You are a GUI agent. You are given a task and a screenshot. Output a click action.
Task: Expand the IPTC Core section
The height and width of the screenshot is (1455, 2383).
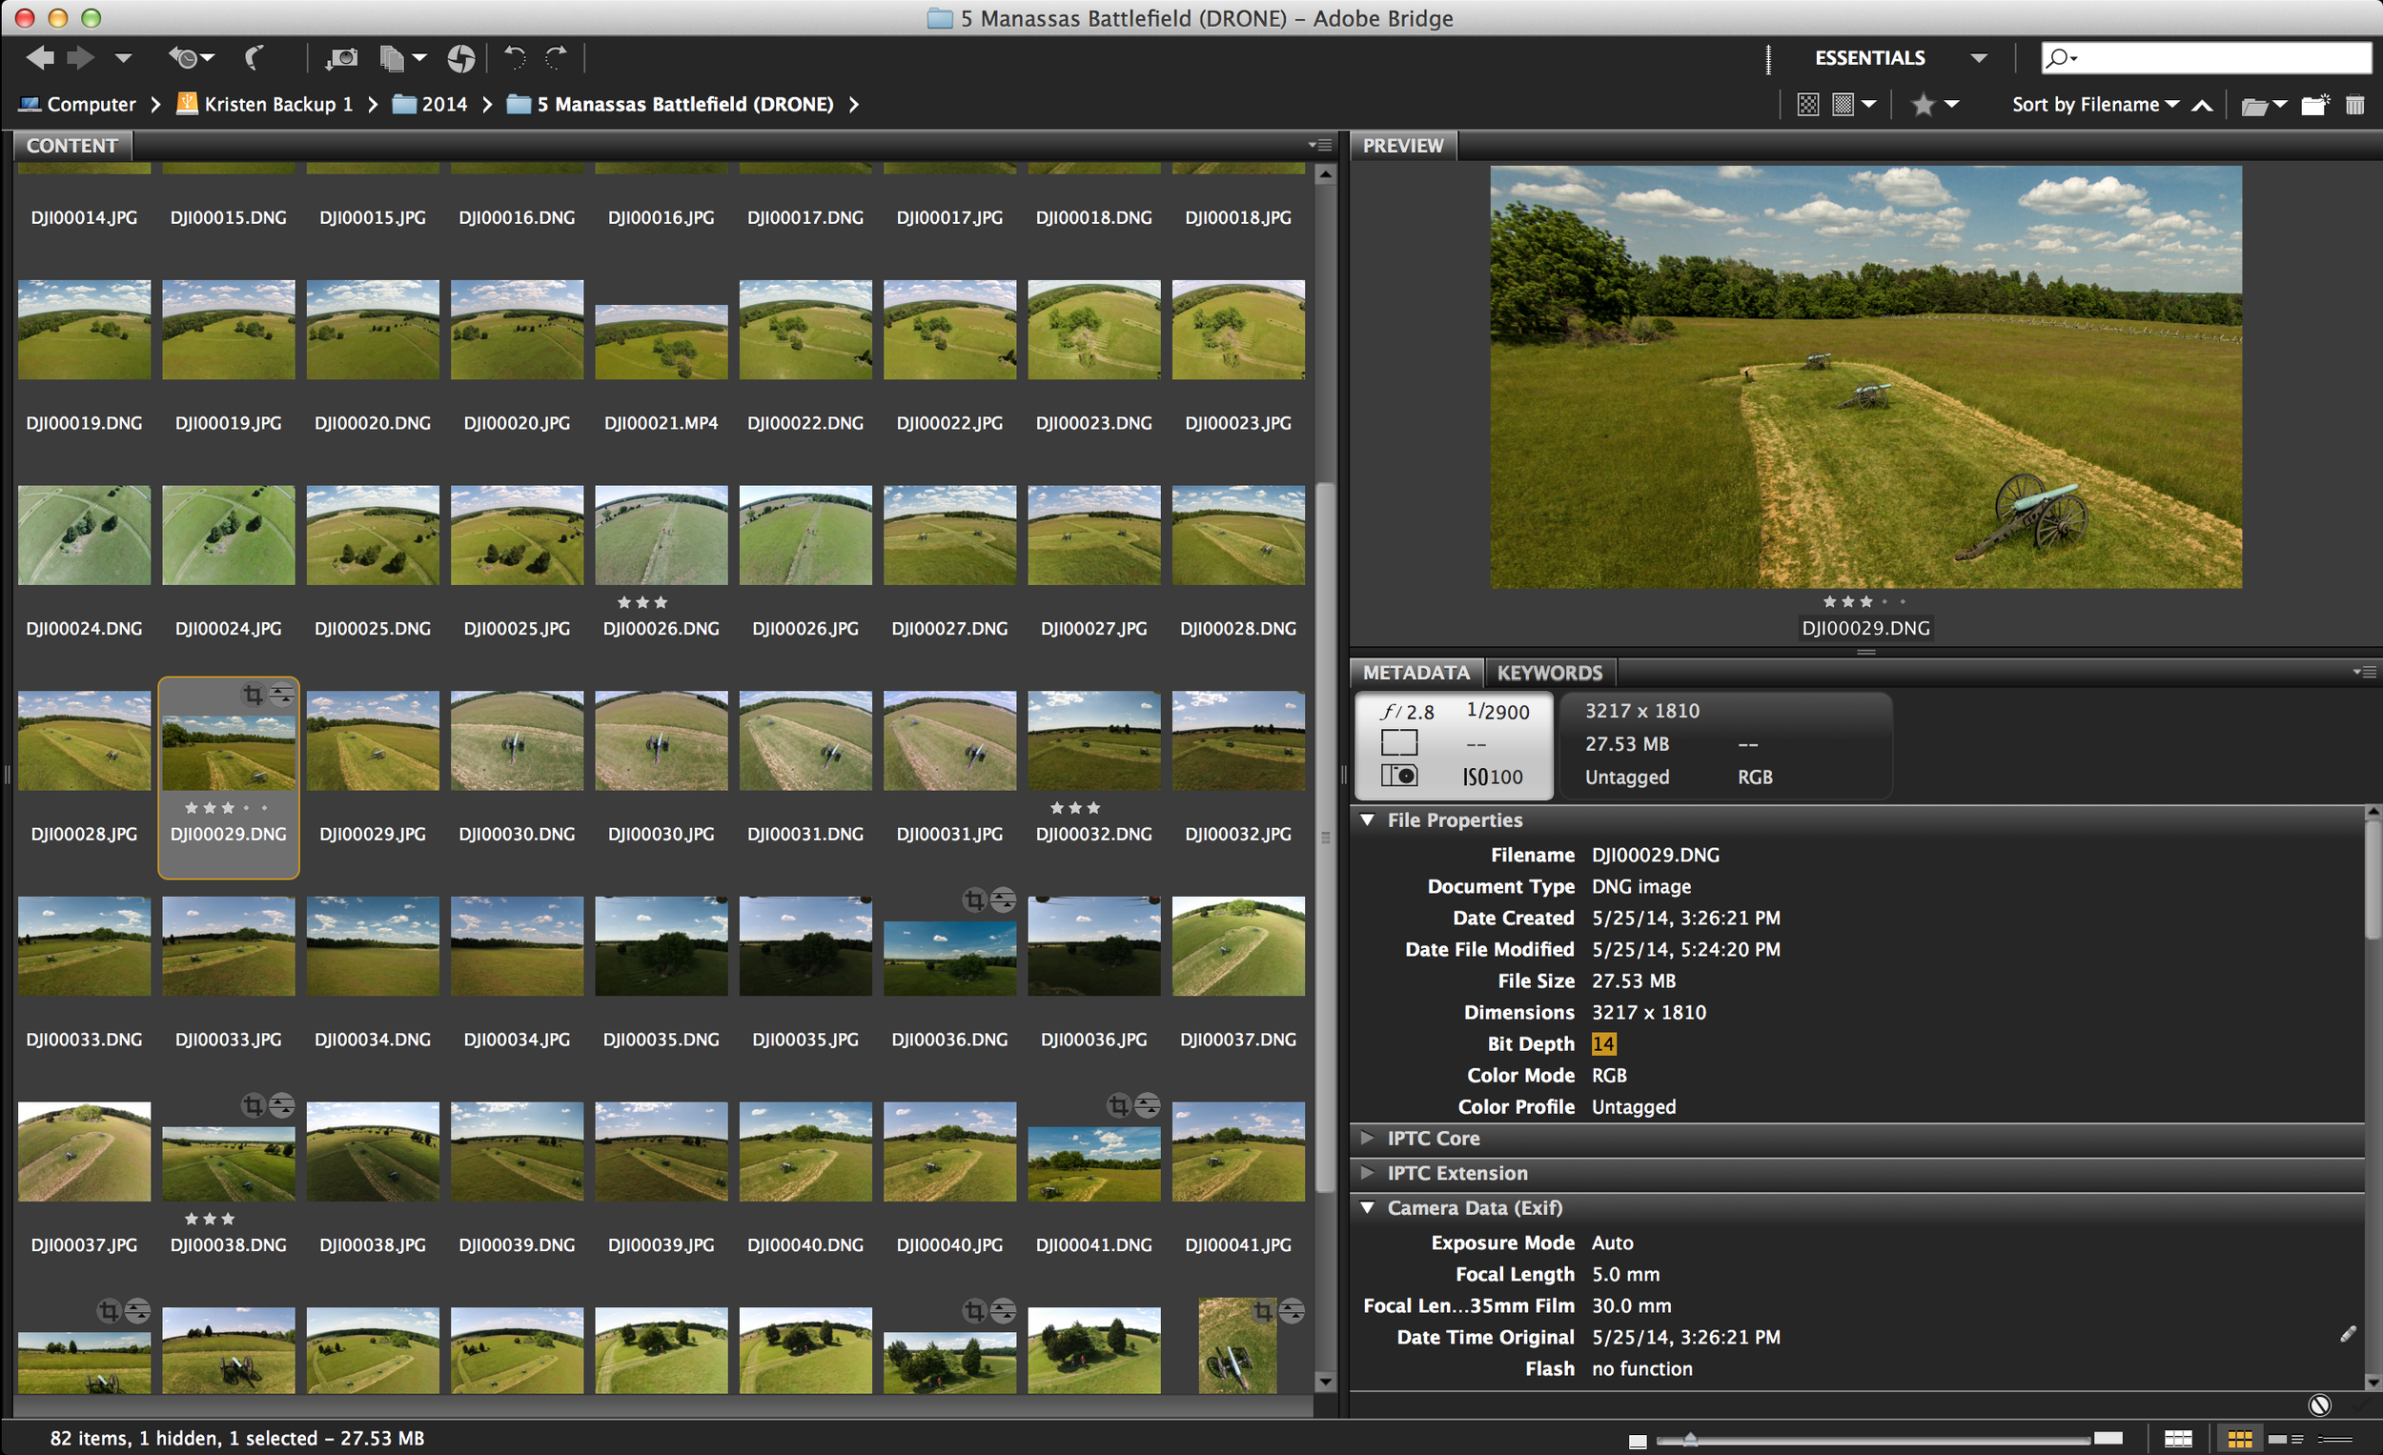(x=1368, y=1138)
